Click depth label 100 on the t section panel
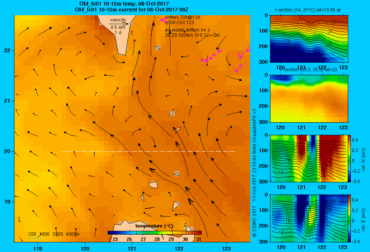The height and width of the screenshot is (252, 370). tap(263, 31)
